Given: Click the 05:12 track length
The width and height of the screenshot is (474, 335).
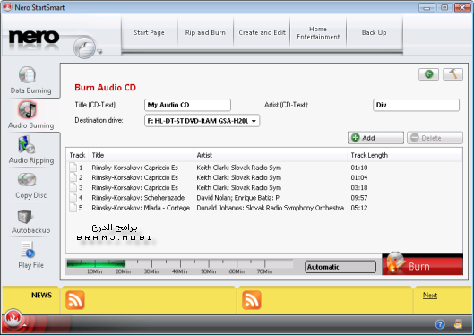Looking at the screenshot, I should 359,208.
